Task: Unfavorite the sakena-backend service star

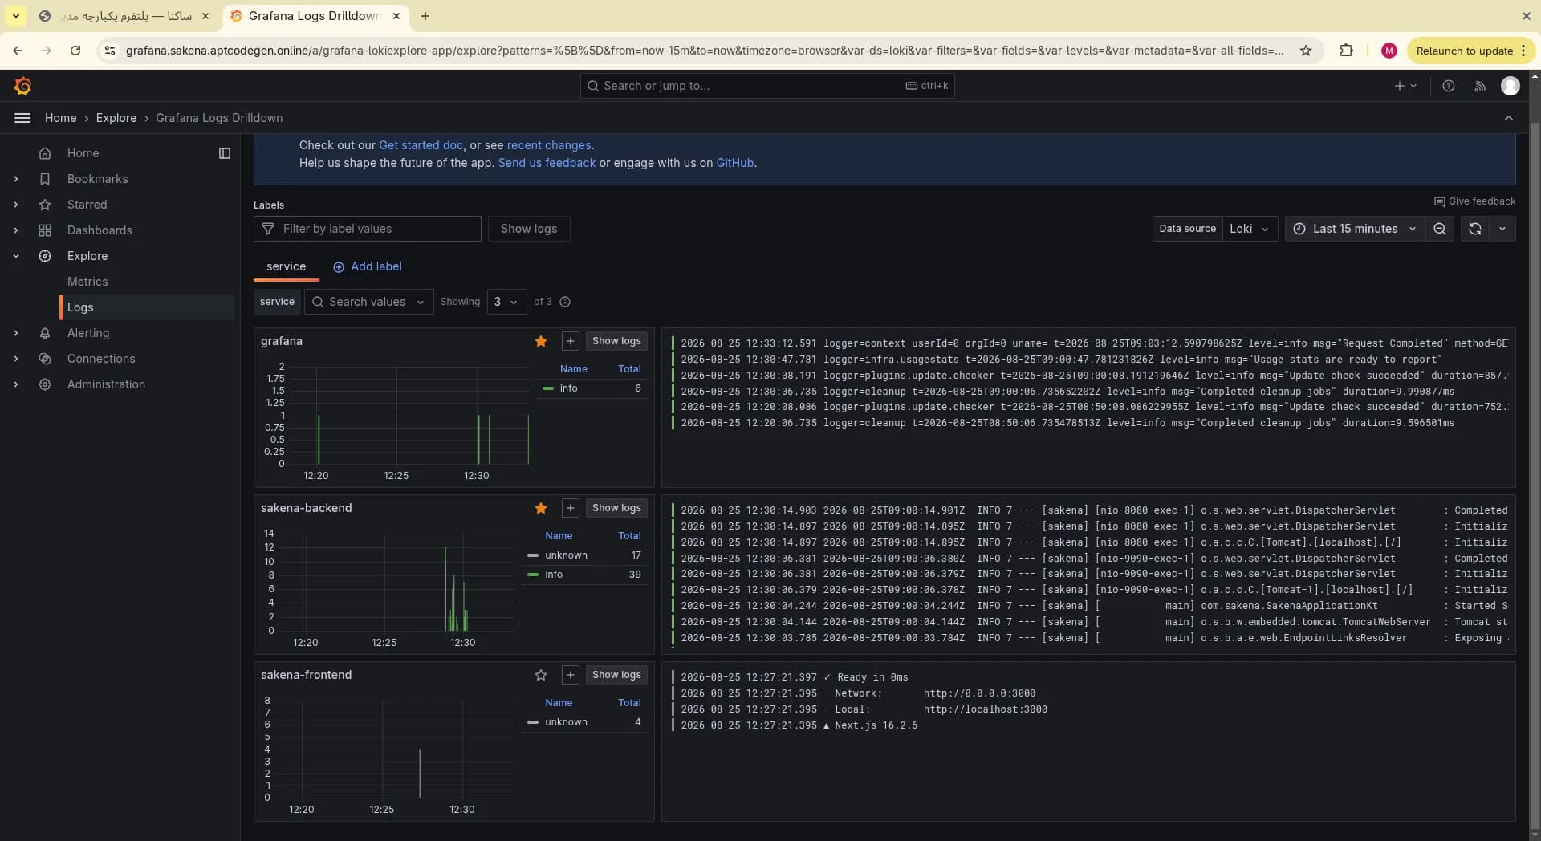Action: [541, 508]
